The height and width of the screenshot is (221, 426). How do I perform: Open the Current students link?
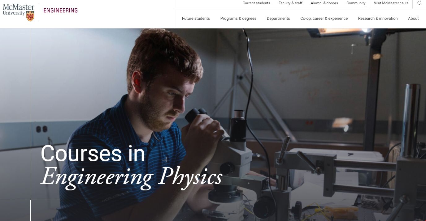256,3
